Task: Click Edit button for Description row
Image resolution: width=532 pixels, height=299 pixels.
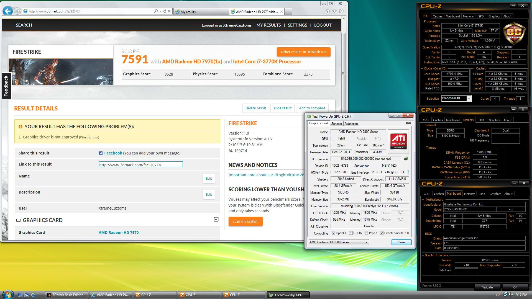Action: (209, 195)
